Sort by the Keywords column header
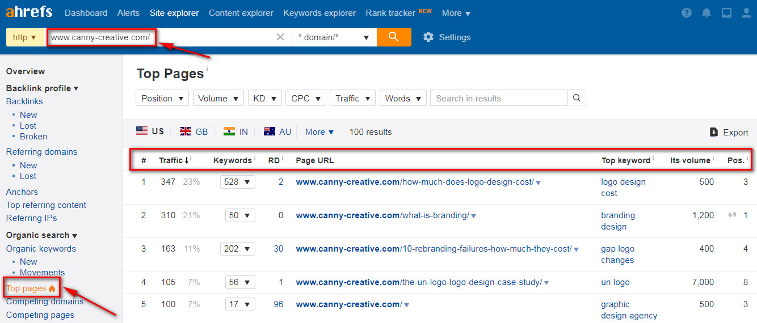This screenshot has height=323, width=757. pyautogui.click(x=233, y=160)
